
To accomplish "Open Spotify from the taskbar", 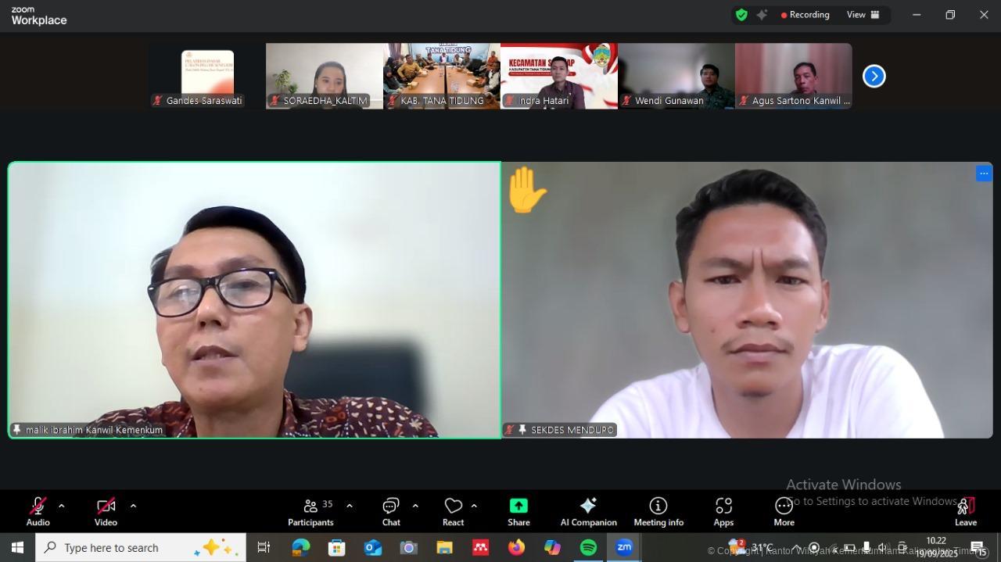I will pyautogui.click(x=589, y=547).
